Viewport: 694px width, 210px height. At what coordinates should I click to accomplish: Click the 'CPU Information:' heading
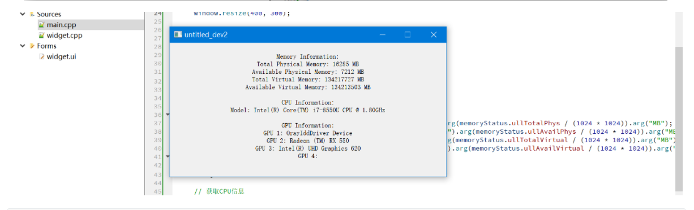(x=307, y=103)
